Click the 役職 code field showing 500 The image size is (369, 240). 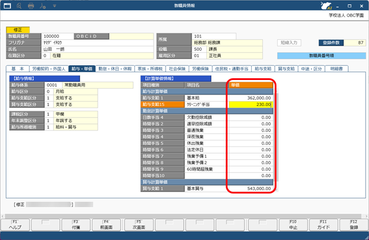(199, 49)
